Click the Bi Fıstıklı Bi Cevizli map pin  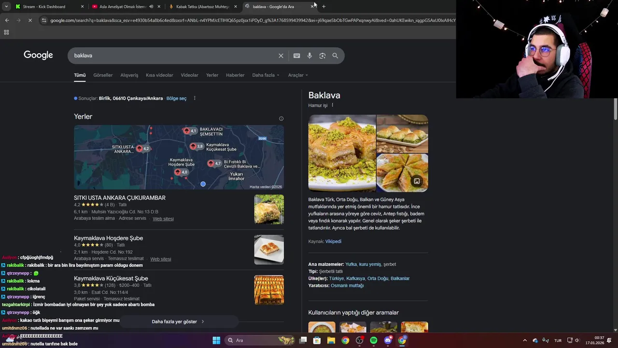pos(211,163)
